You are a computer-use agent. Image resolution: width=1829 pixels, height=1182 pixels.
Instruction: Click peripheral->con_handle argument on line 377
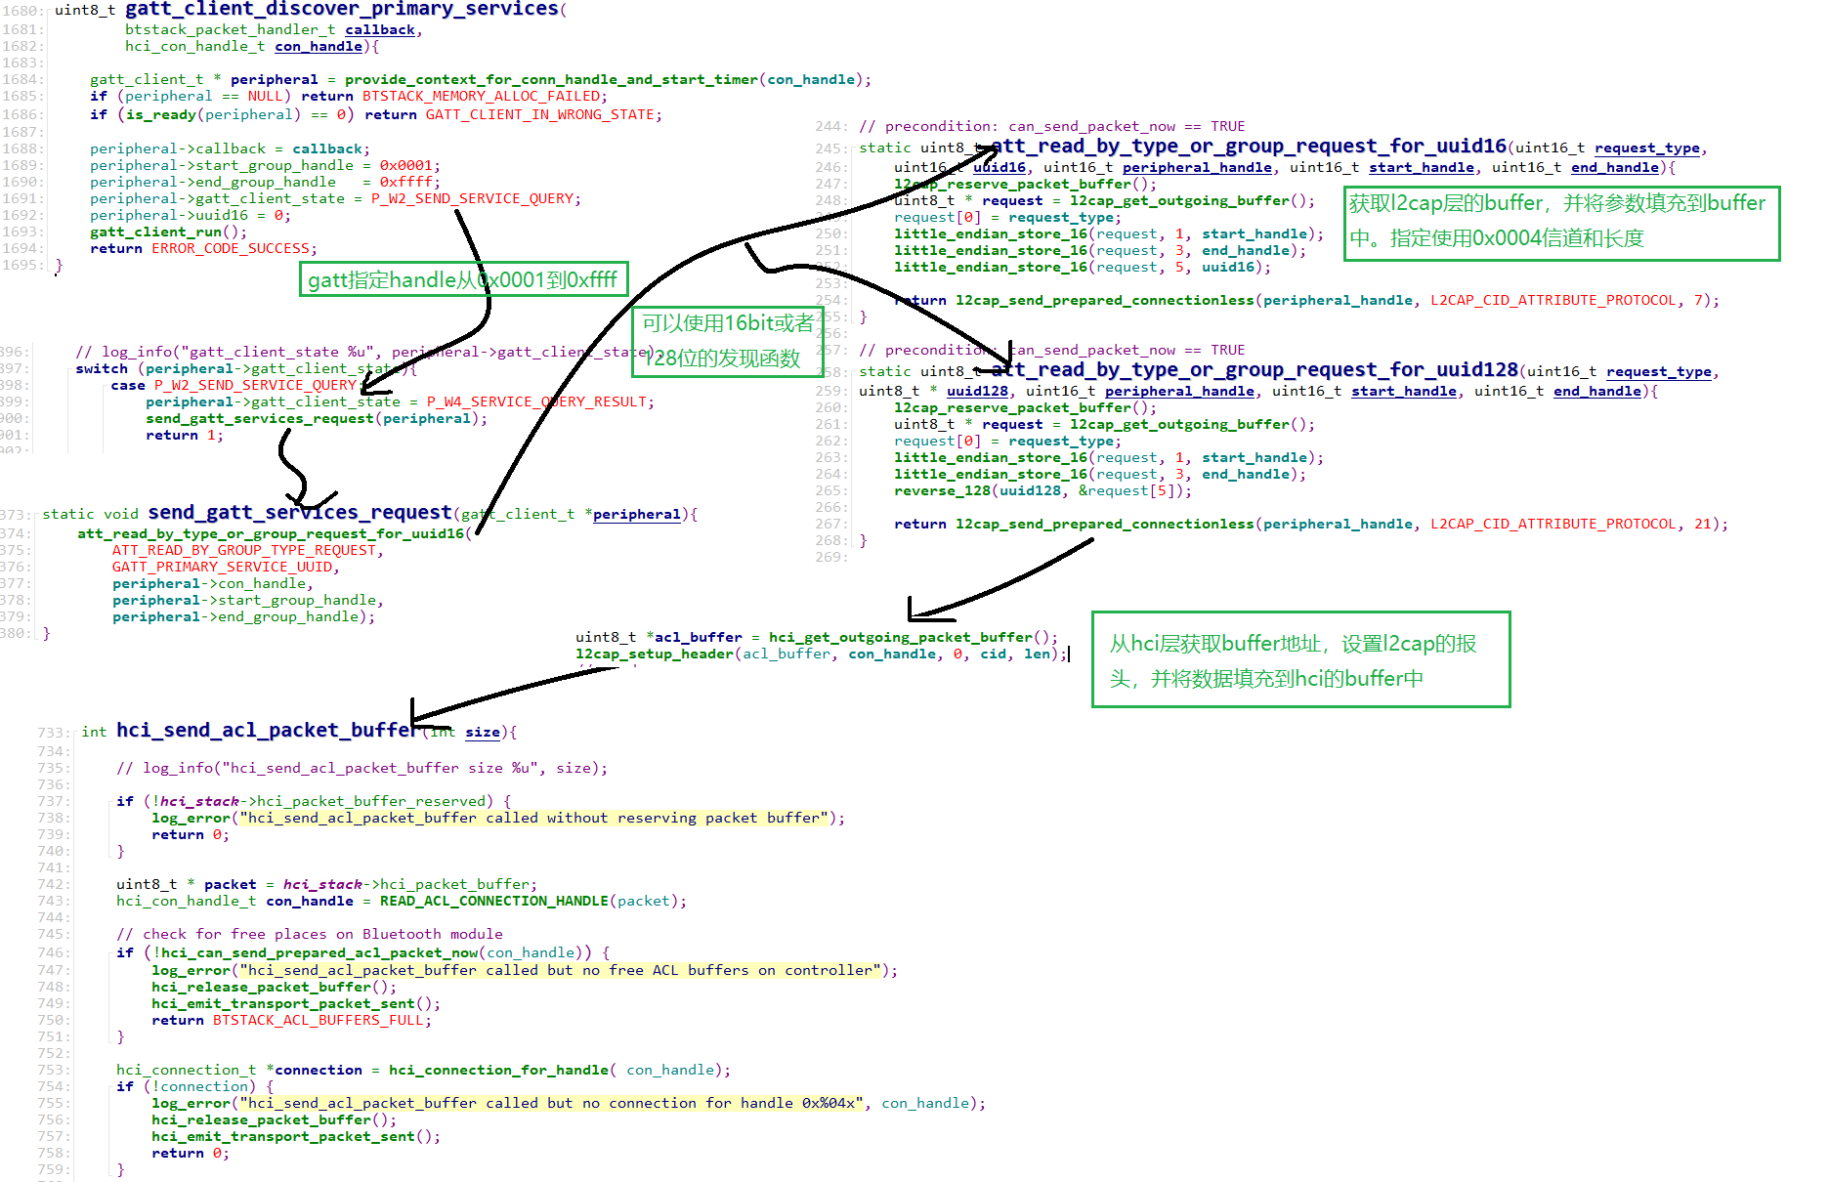208,584
